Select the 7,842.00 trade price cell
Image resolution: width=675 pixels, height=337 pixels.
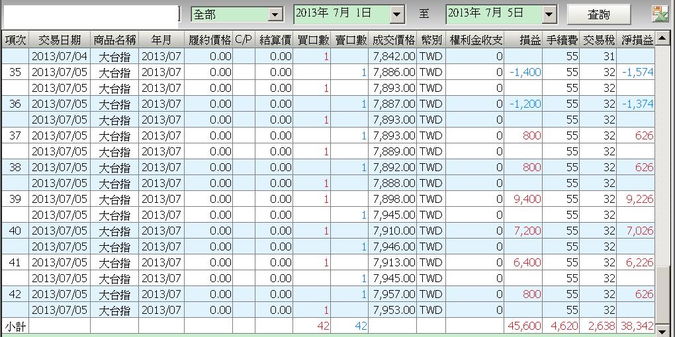coord(392,56)
